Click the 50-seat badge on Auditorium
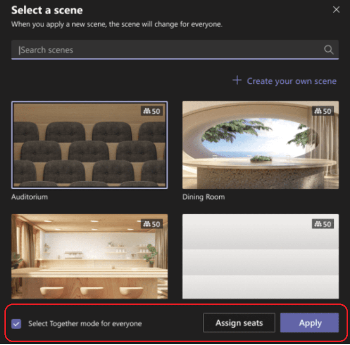 pyautogui.click(x=152, y=111)
